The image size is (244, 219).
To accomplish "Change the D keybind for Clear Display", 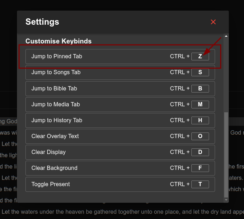I will (x=200, y=152).
